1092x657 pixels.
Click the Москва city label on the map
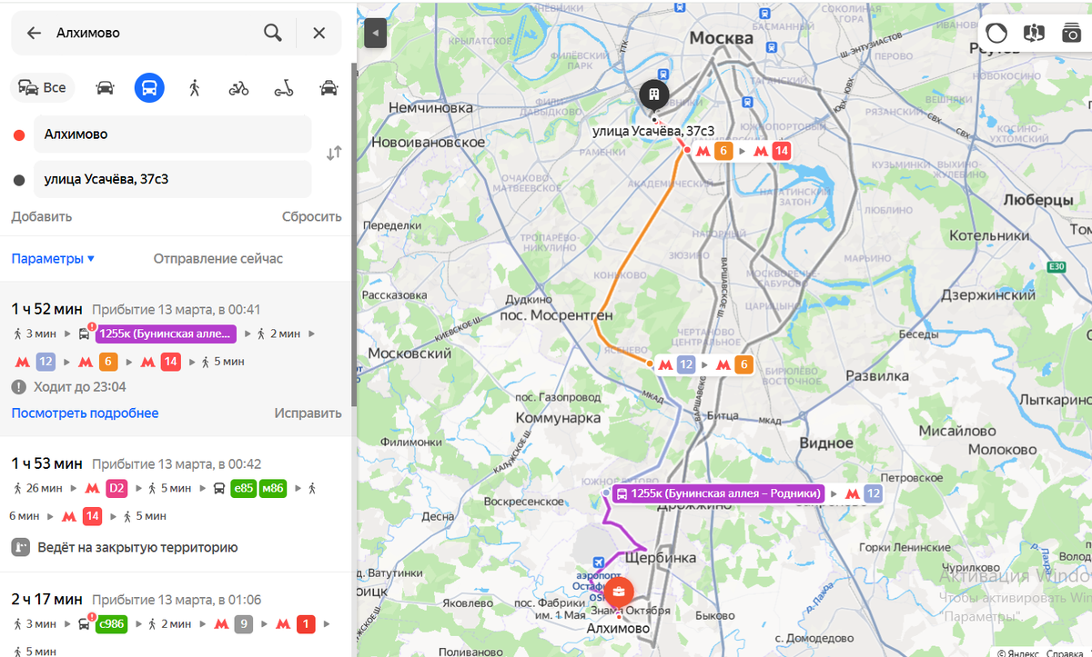722,38
